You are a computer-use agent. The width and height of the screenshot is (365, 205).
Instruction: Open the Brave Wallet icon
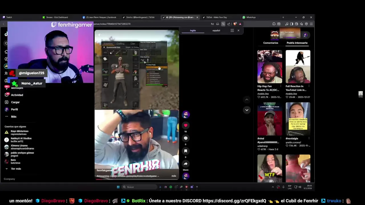coord(297,24)
